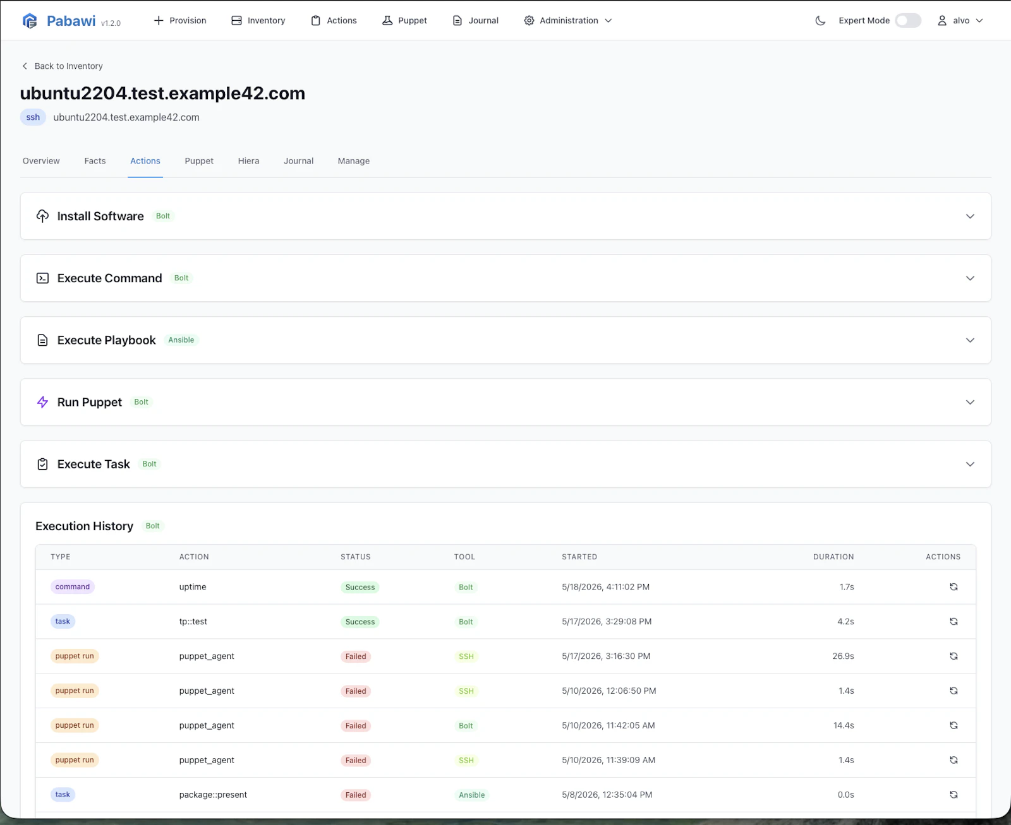Click the Bolt badge beside Execution History
This screenshot has height=825, width=1011.
[153, 526]
